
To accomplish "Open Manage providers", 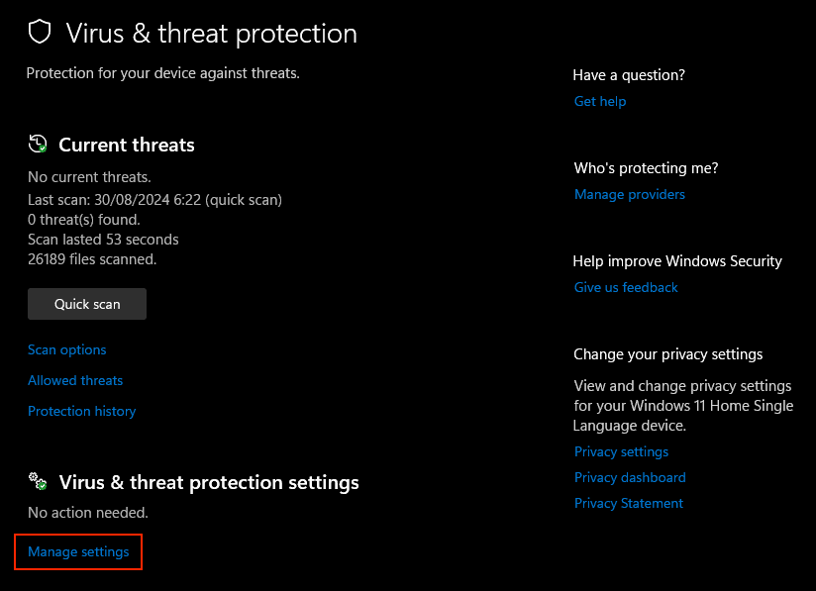I will (x=629, y=194).
